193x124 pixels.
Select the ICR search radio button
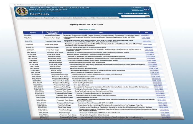click(x=145, y=13)
